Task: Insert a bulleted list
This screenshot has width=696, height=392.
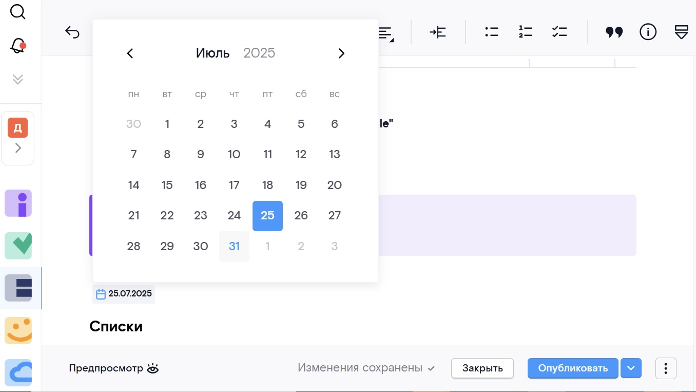Action: tap(492, 32)
